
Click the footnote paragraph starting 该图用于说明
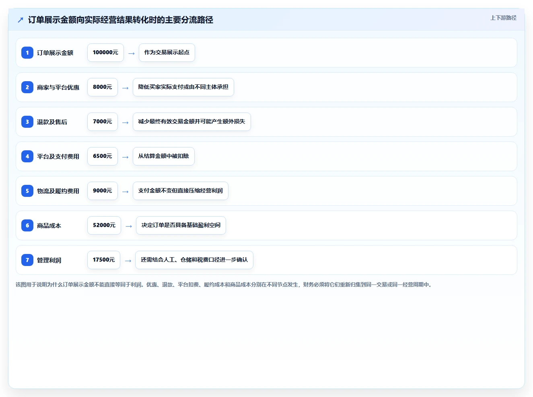click(224, 284)
